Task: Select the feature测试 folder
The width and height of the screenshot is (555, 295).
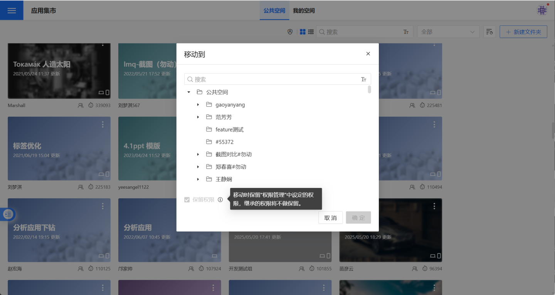Action: click(x=229, y=129)
